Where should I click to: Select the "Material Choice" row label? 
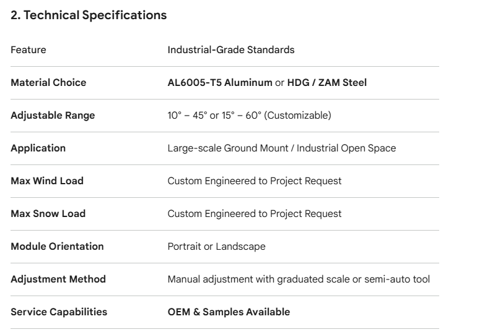coord(48,82)
